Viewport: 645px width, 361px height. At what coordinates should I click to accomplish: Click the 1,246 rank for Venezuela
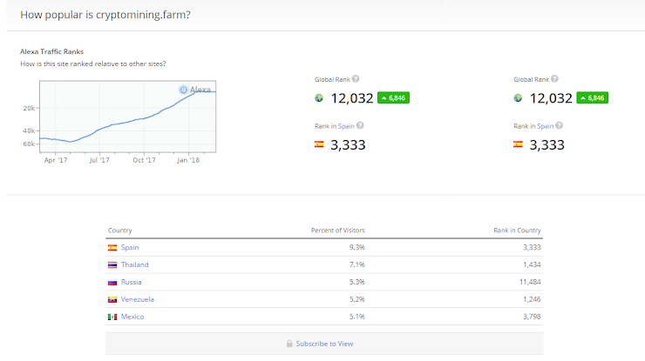532,299
